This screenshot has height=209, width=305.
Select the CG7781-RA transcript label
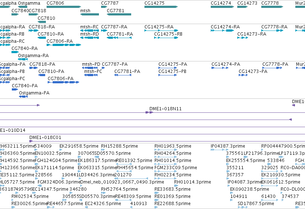[x=120, y=34]
